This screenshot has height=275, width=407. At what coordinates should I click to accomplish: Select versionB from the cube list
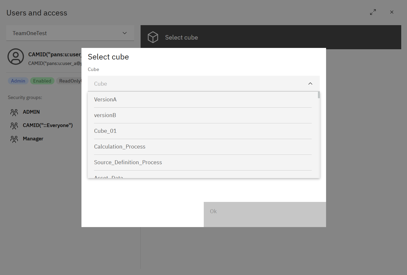tap(105, 115)
